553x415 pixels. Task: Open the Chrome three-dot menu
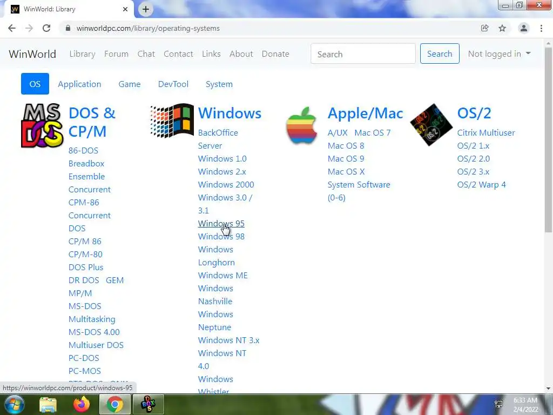click(541, 28)
